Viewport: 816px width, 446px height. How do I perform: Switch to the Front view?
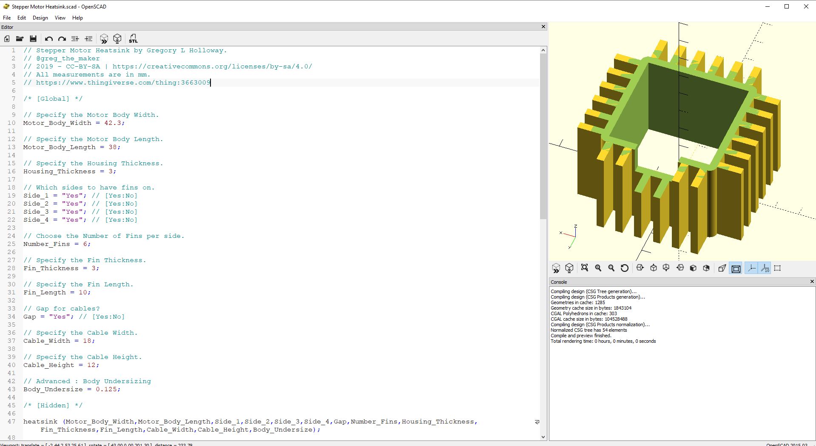[693, 268]
